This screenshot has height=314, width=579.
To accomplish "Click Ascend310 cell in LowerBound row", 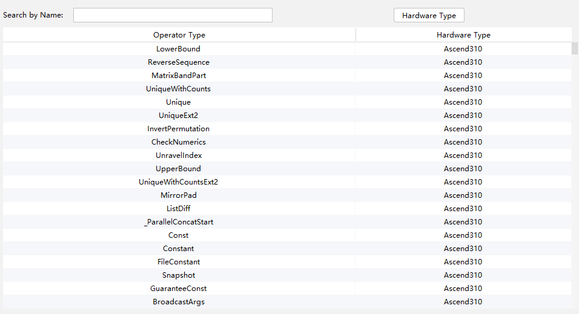I will [463, 49].
